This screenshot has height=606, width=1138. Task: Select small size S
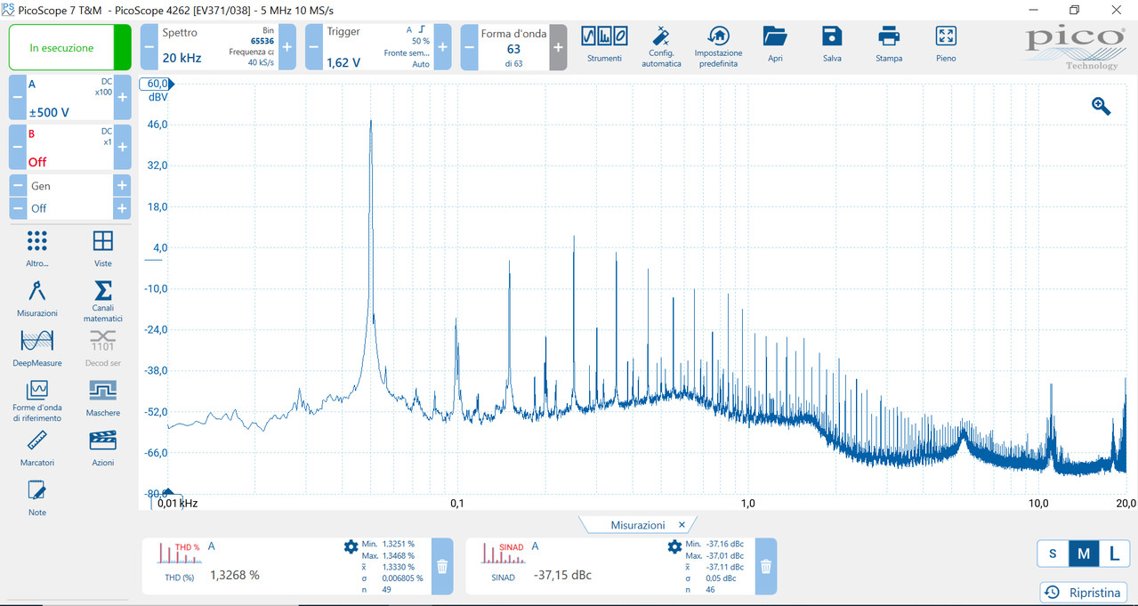1053,553
